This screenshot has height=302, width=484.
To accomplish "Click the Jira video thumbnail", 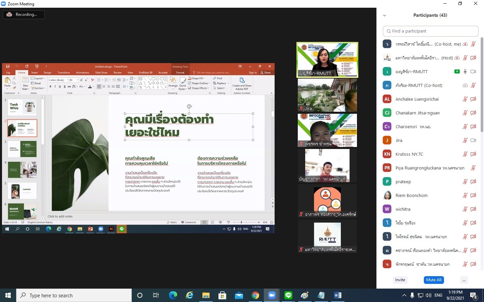I will point(327,95).
